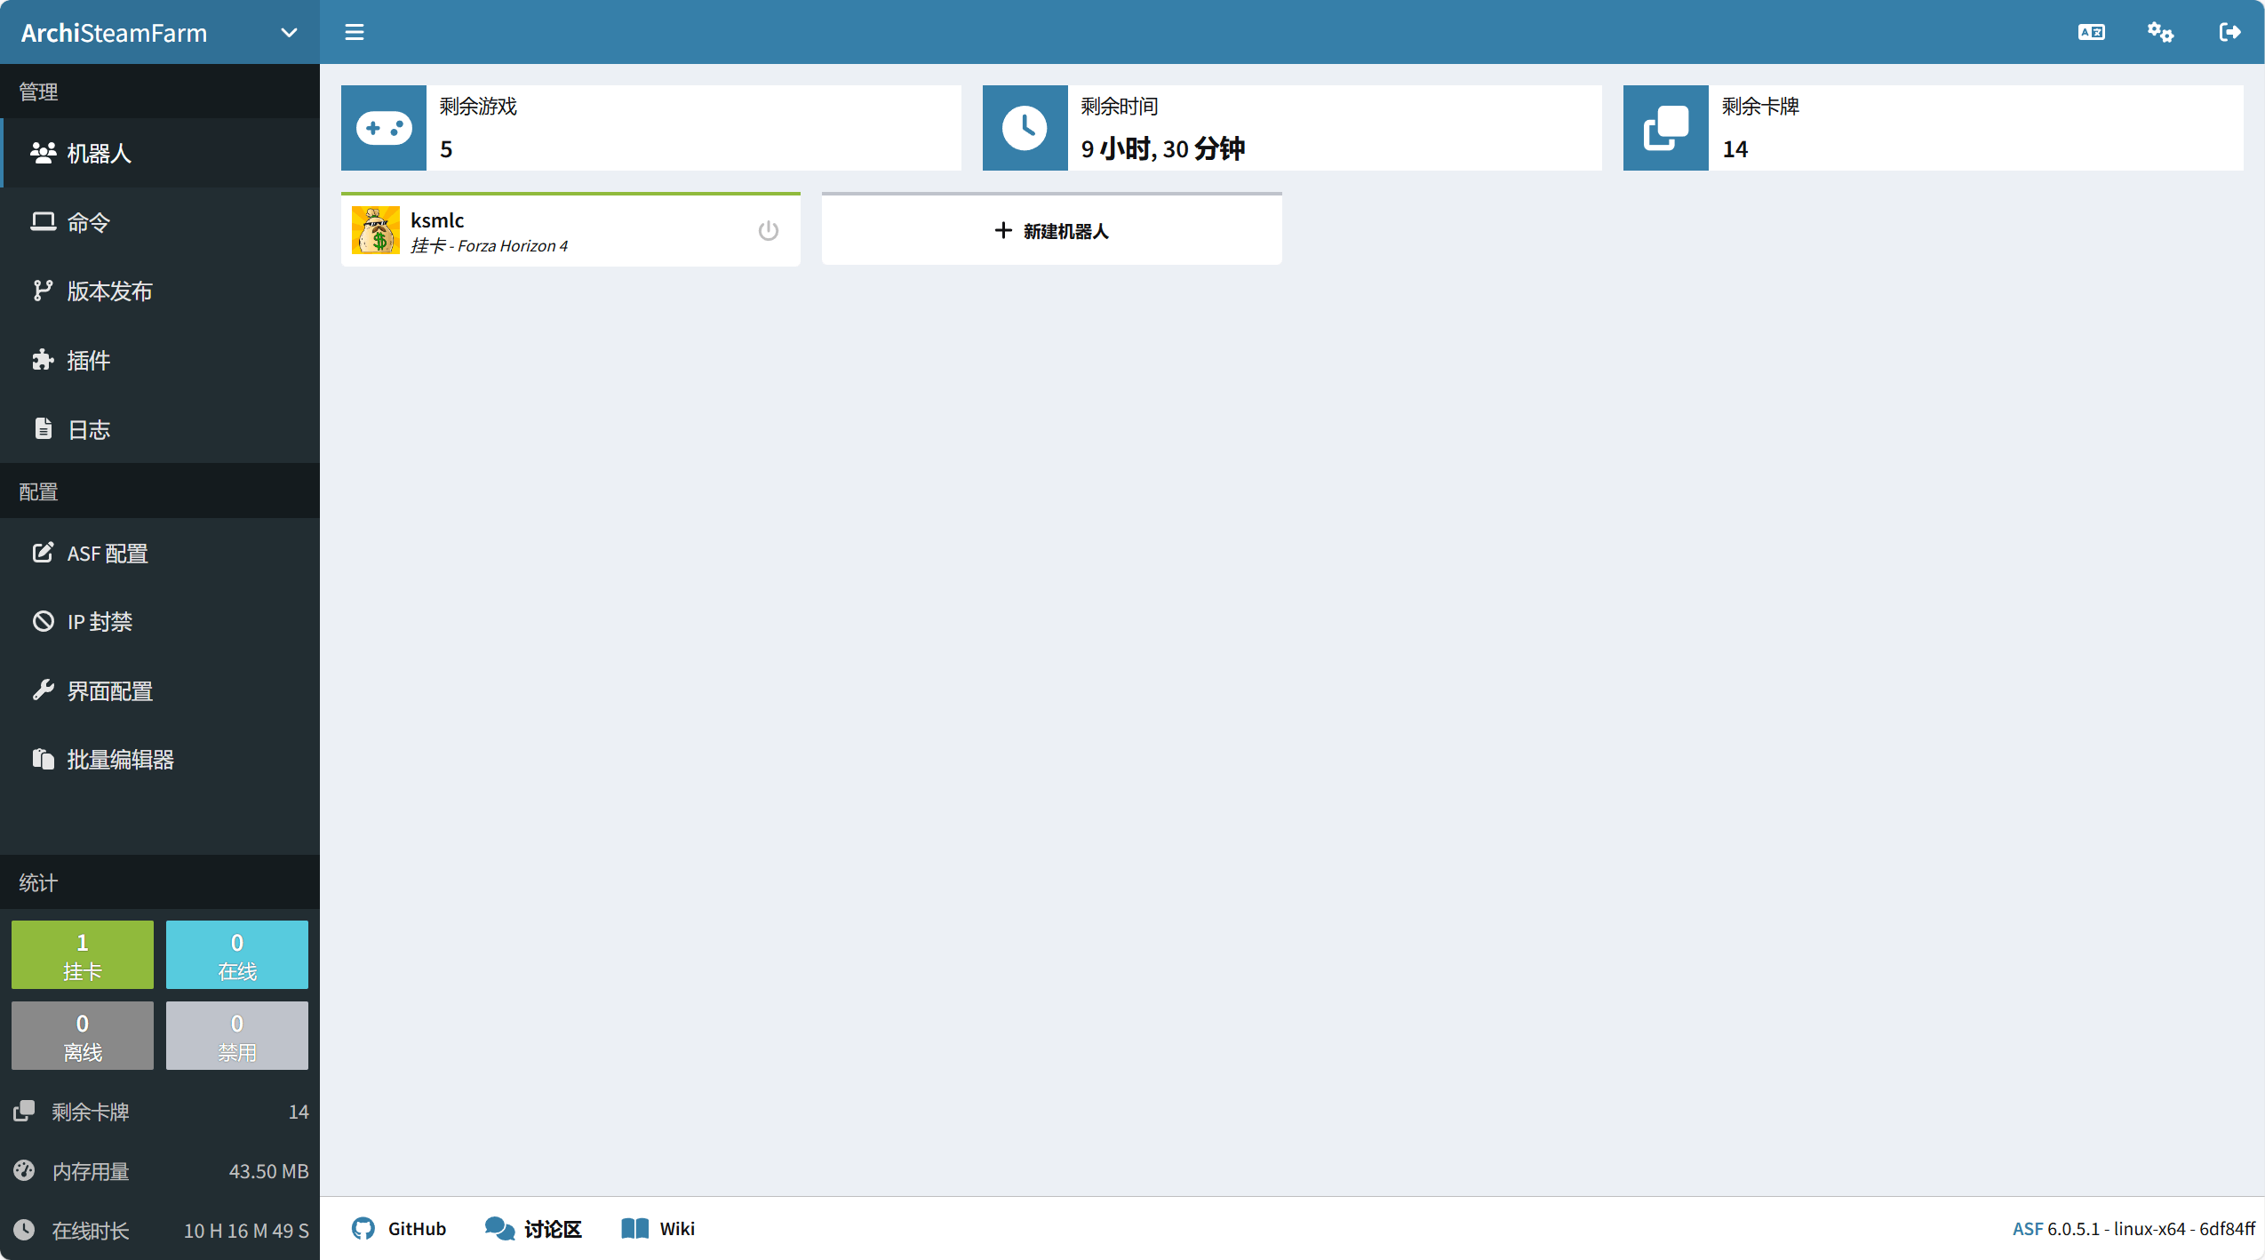Click the 挂卡 - Forza Horizon 4 status text

490,246
